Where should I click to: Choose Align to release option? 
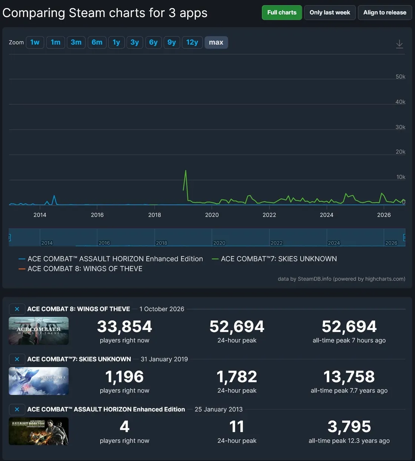[385, 12]
